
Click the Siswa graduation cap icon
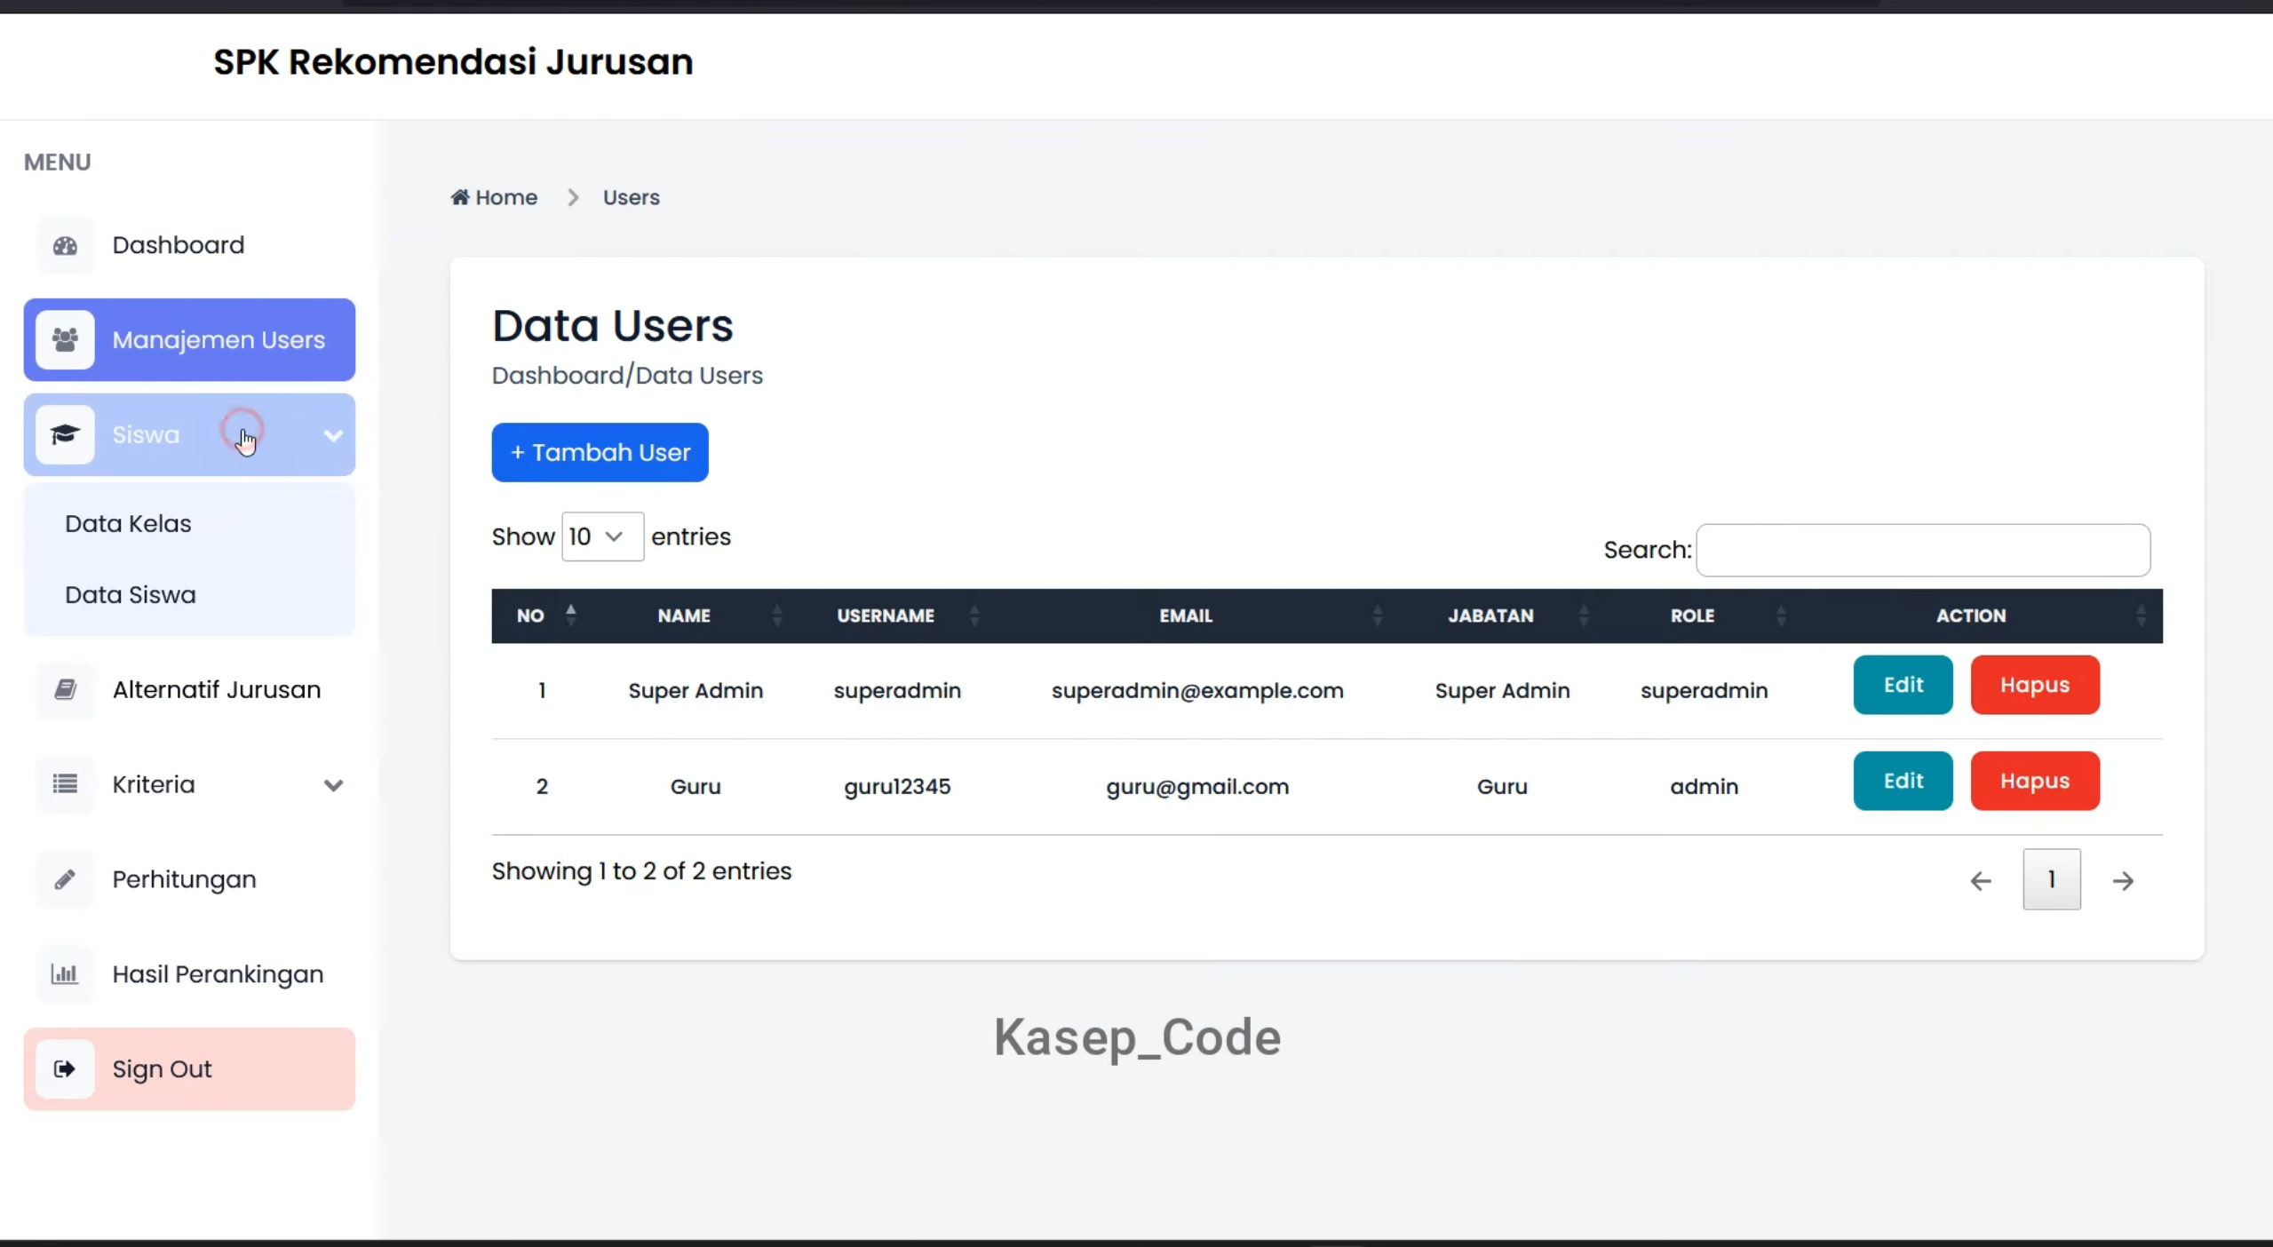(x=65, y=435)
